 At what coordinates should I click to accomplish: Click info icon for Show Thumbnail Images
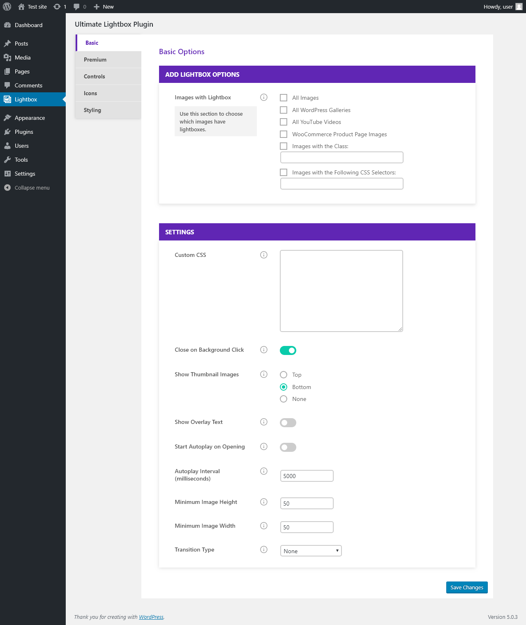(264, 374)
